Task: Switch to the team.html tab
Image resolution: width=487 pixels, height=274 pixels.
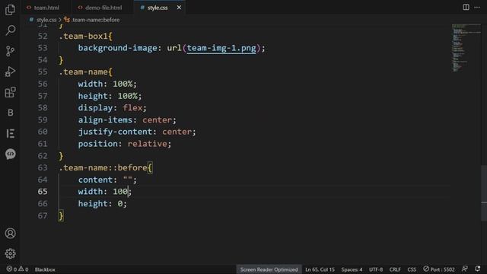Action: pyautogui.click(x=46, y=8)
